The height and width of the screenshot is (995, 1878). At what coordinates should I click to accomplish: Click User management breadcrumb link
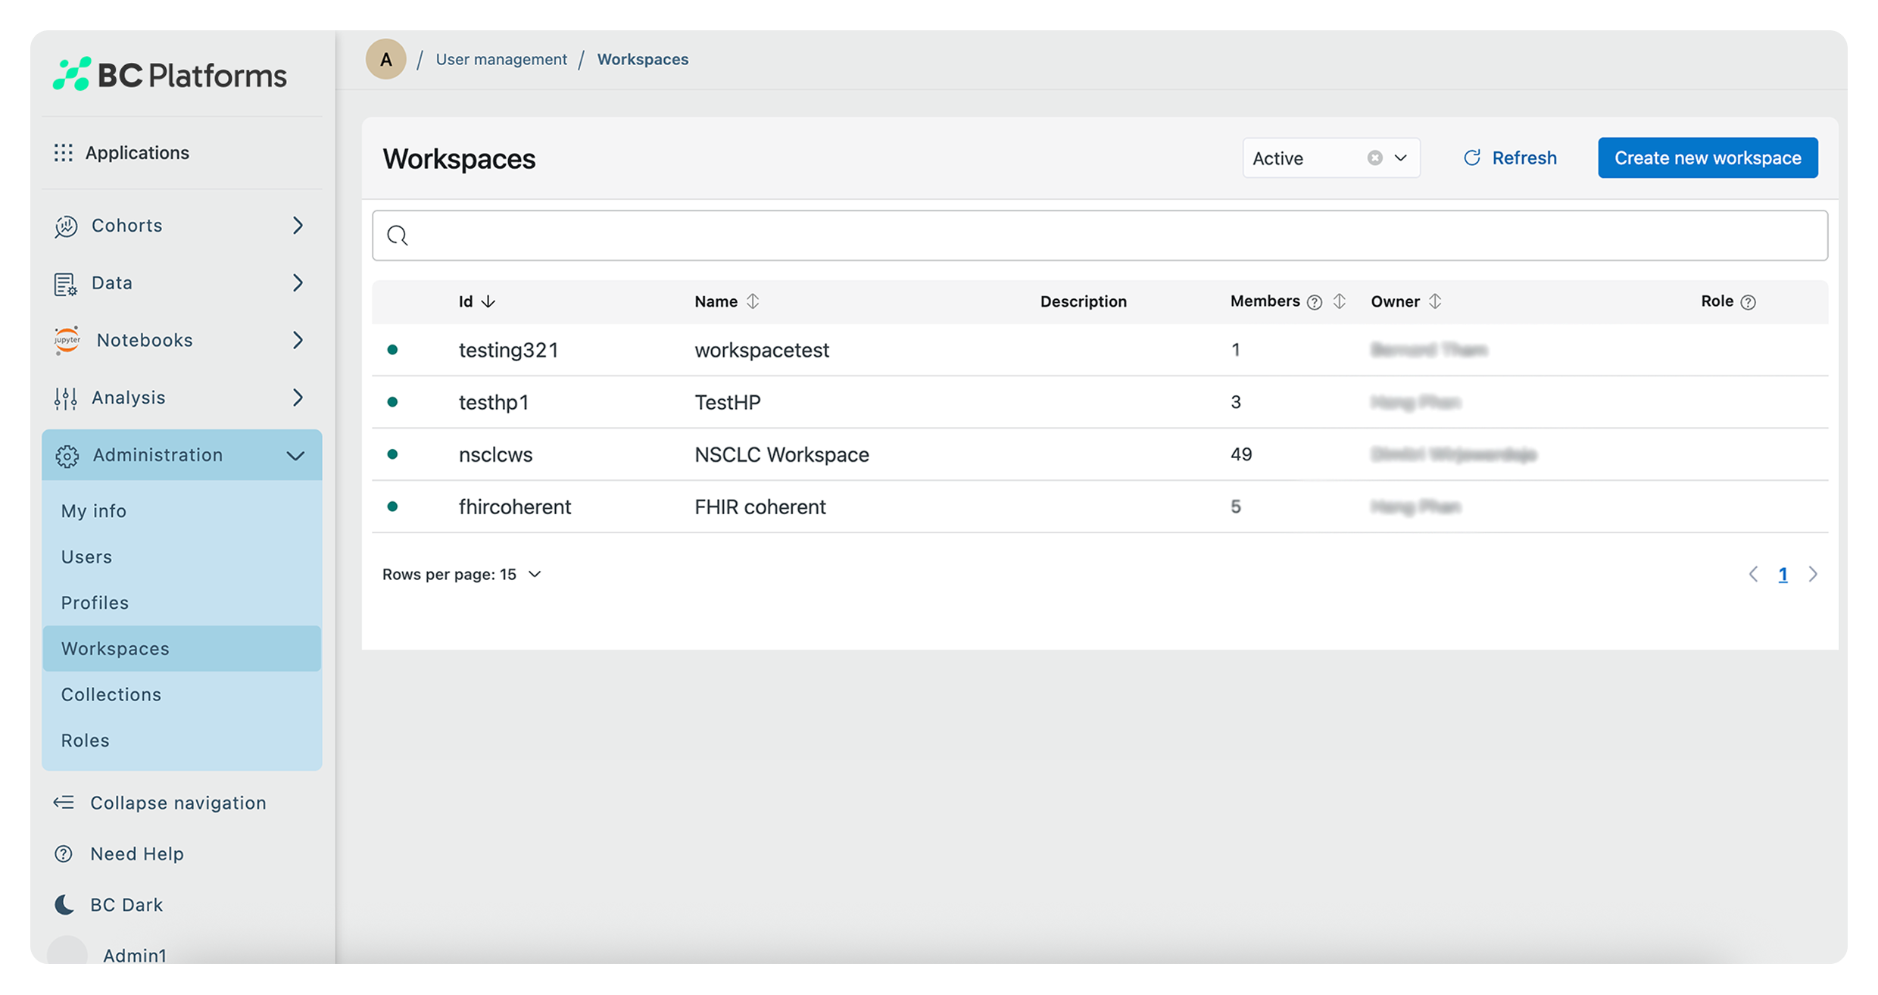pos(501,59)
